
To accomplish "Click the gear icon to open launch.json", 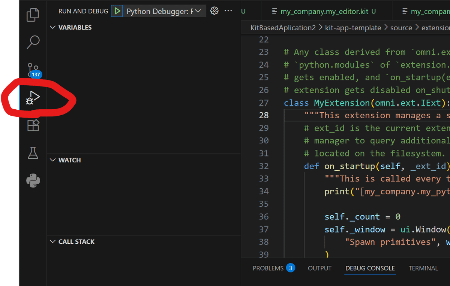I will pyautogui.click(x=214, y=11).
